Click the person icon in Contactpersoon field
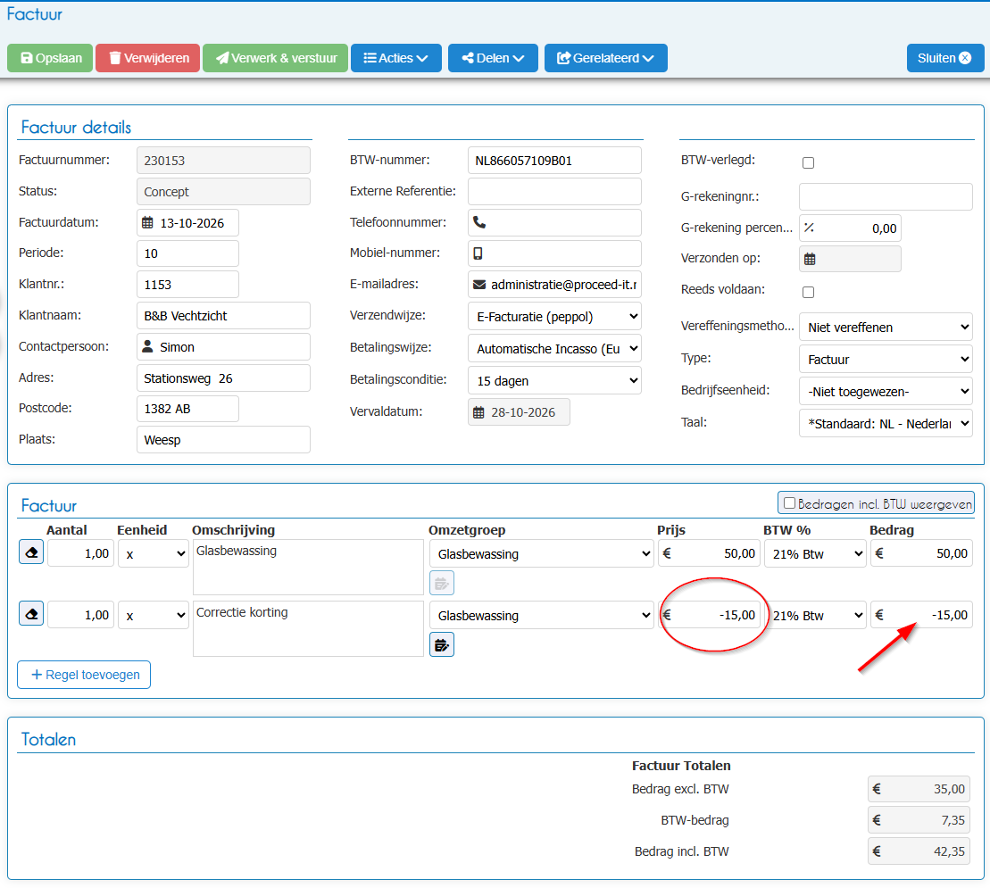The image size is (990, 888). 148,346
